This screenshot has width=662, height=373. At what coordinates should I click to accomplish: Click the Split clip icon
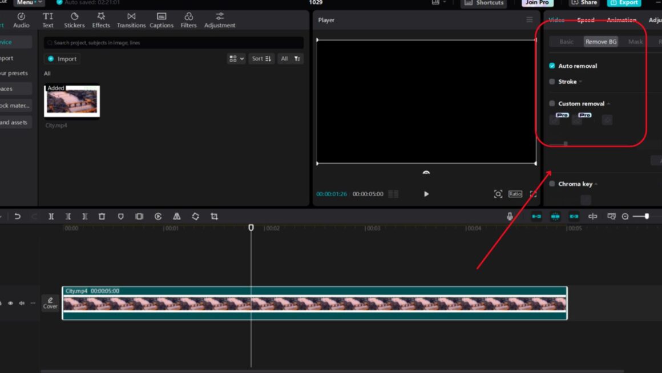point(51,217)
